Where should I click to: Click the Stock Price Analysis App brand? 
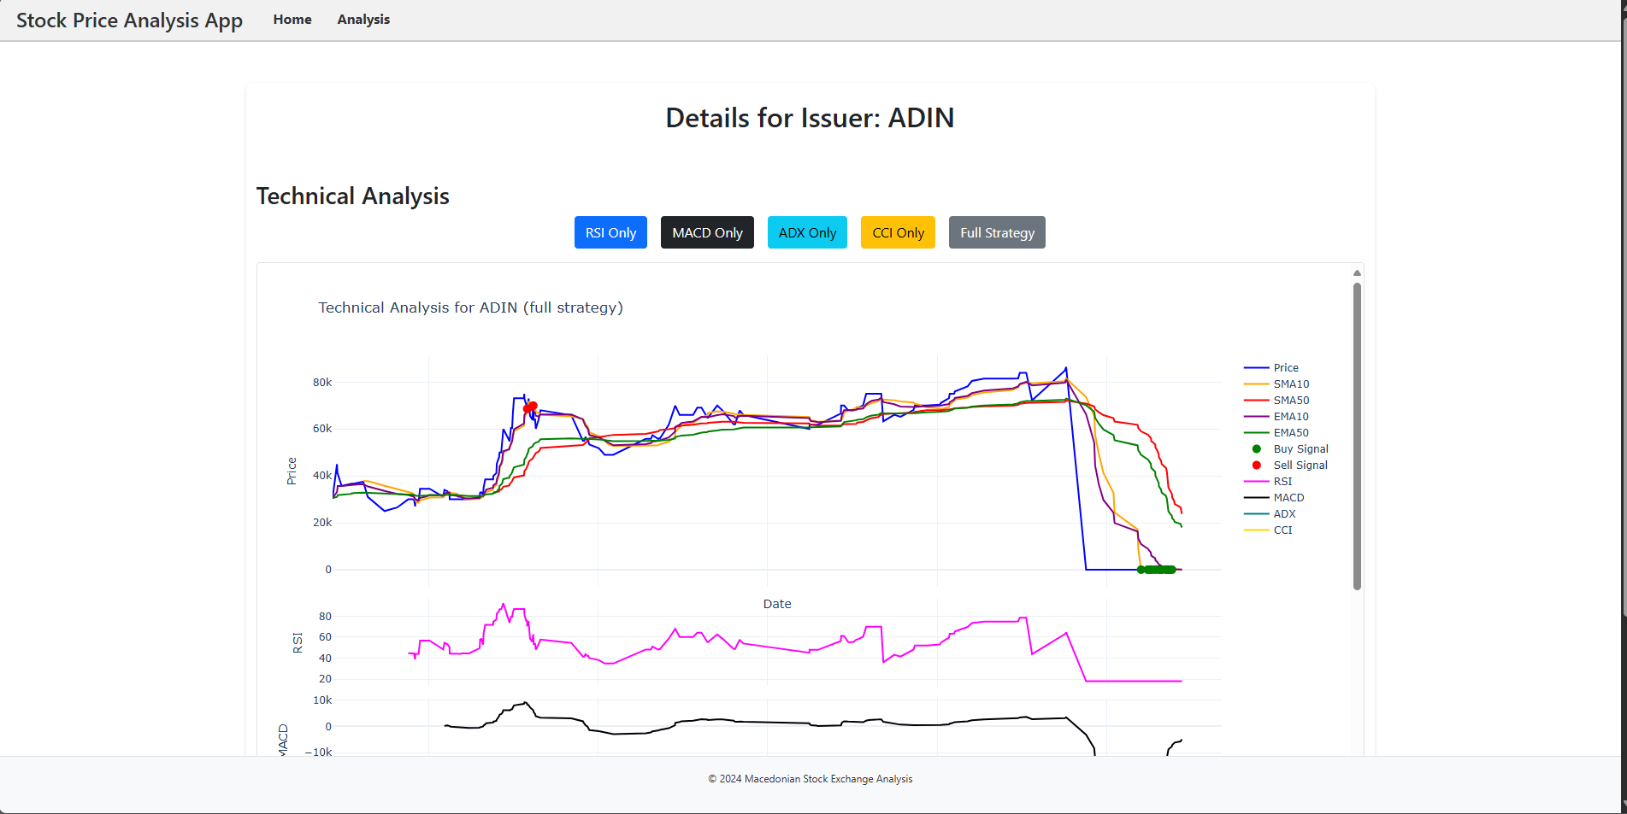[x=129, y=20]
